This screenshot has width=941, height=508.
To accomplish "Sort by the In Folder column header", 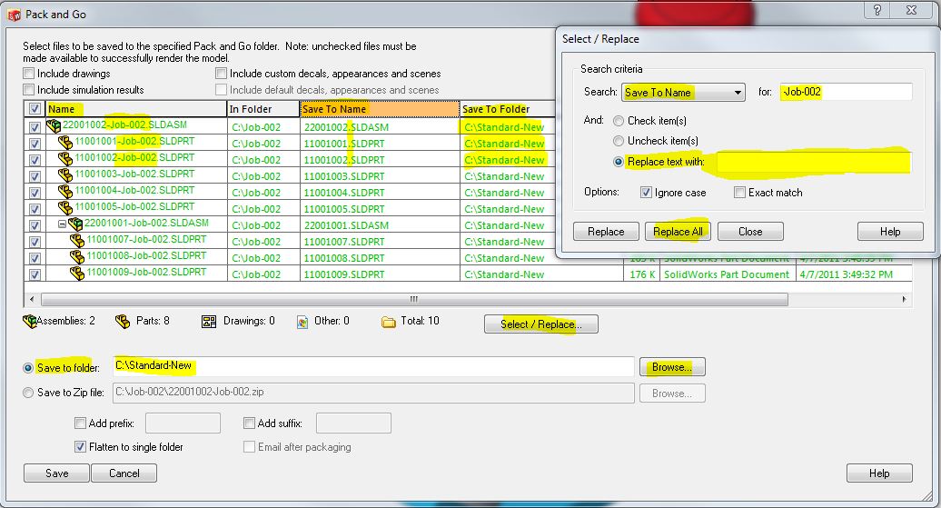I will click(263, 109).
